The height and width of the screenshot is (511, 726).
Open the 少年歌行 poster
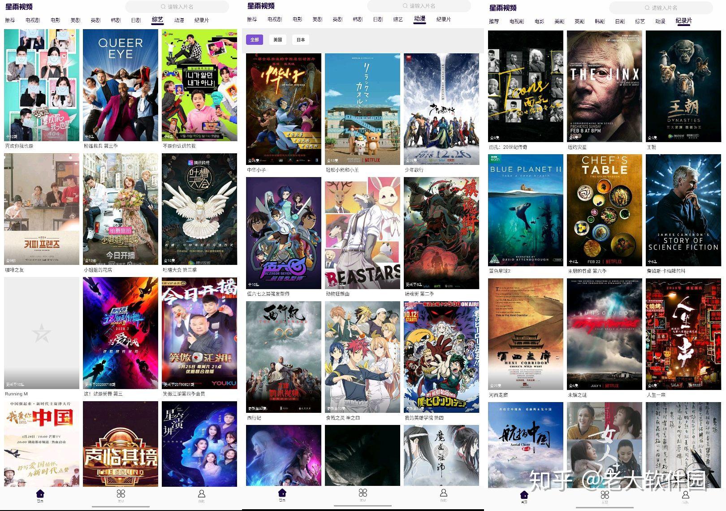coord(441,109)
